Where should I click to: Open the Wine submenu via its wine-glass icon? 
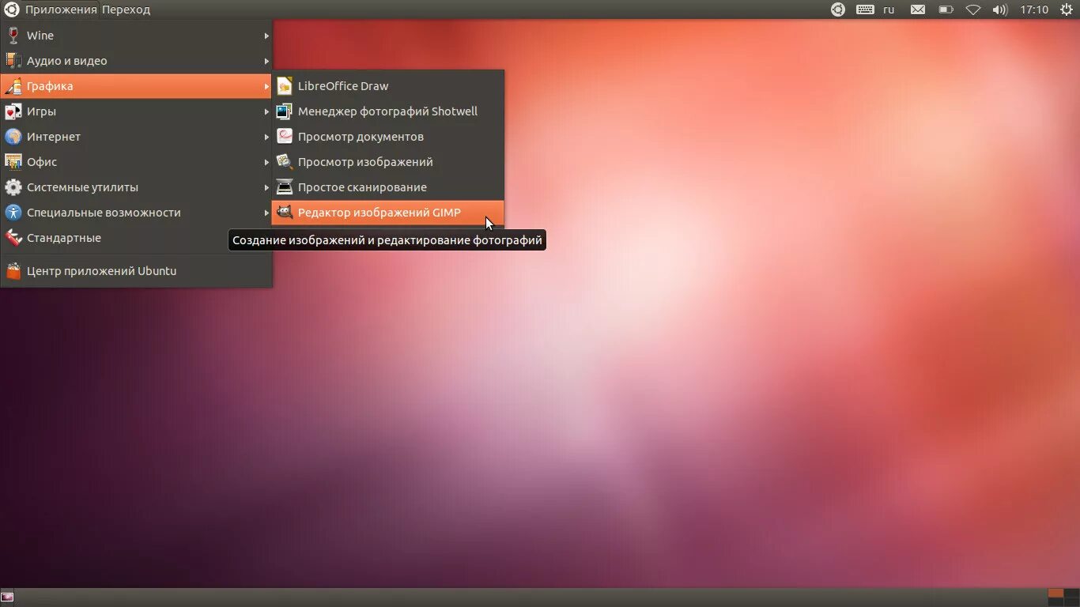[x=13, y=36]
